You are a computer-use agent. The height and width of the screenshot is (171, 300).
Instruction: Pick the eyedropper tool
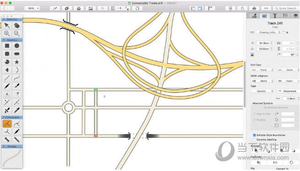click(17, 110)
